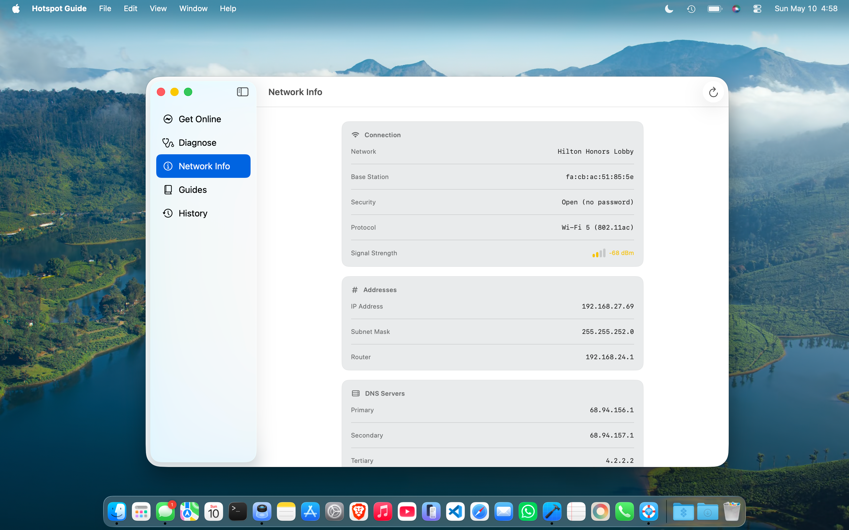Screen dimensions: 849x530
Task: Open Notes from the Dock
Action: click(x=286, y=512)
